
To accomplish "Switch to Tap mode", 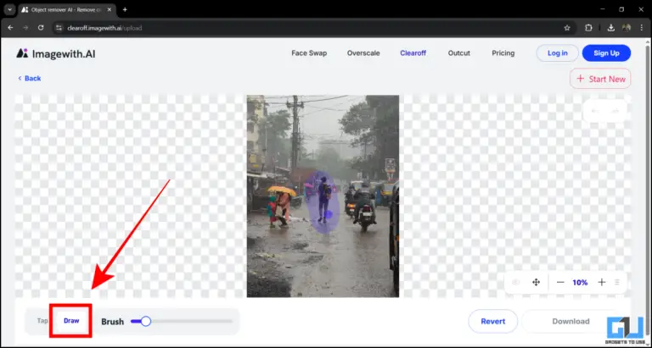I will 42,321.
